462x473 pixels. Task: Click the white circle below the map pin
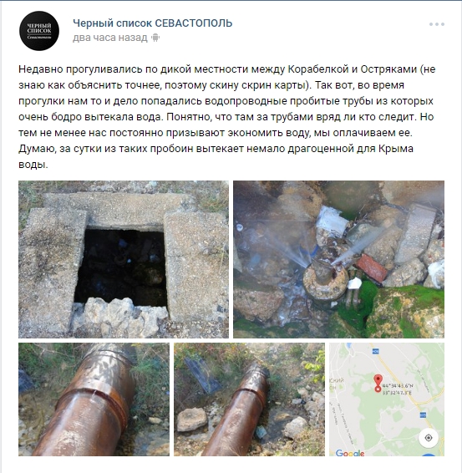(x=378, y=389)
